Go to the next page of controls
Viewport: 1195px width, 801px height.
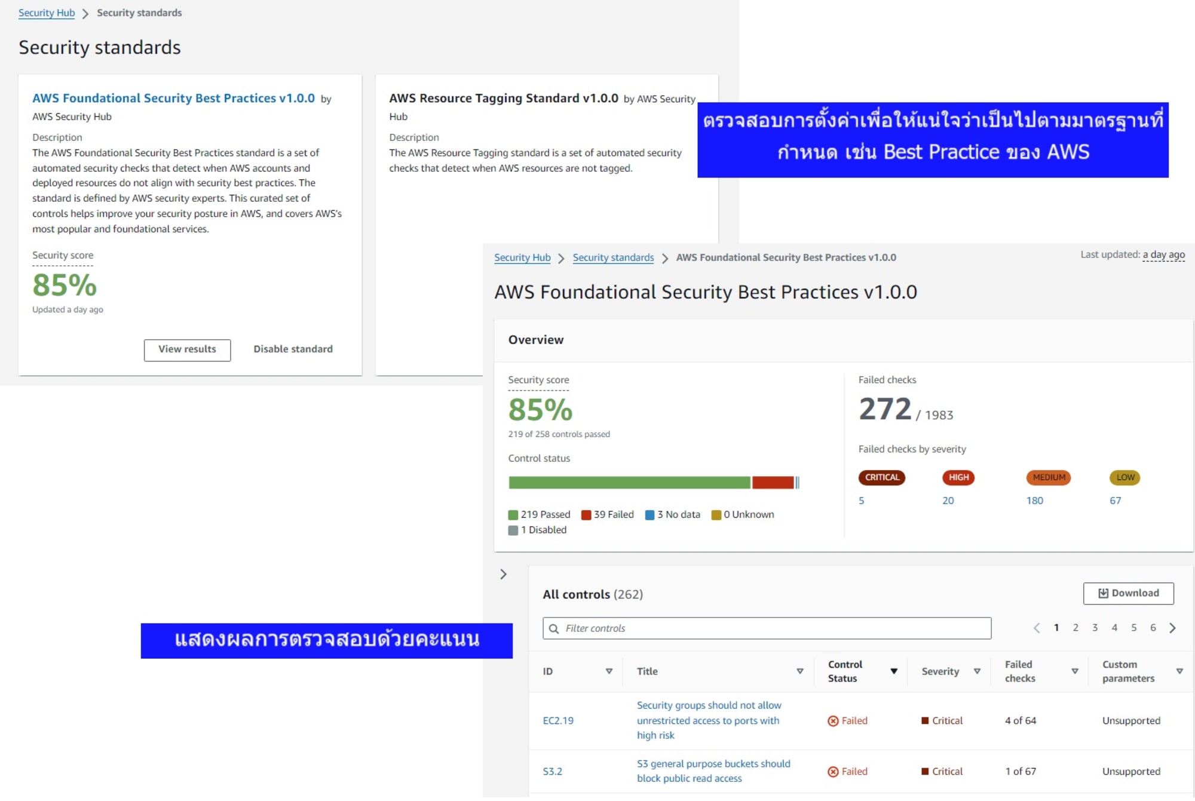(1172, 628)
